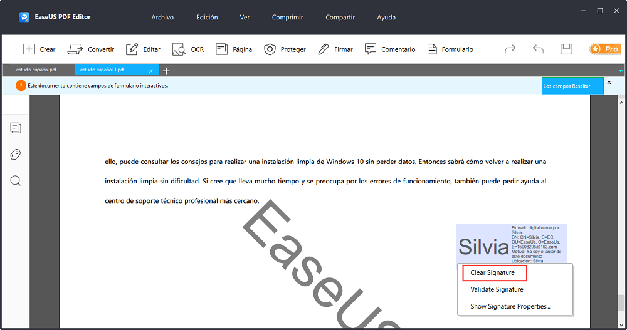
Task: Open the Comprimir menu
Action: pos(288,17)
